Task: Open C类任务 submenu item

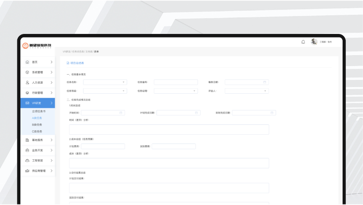Action: 37,131
